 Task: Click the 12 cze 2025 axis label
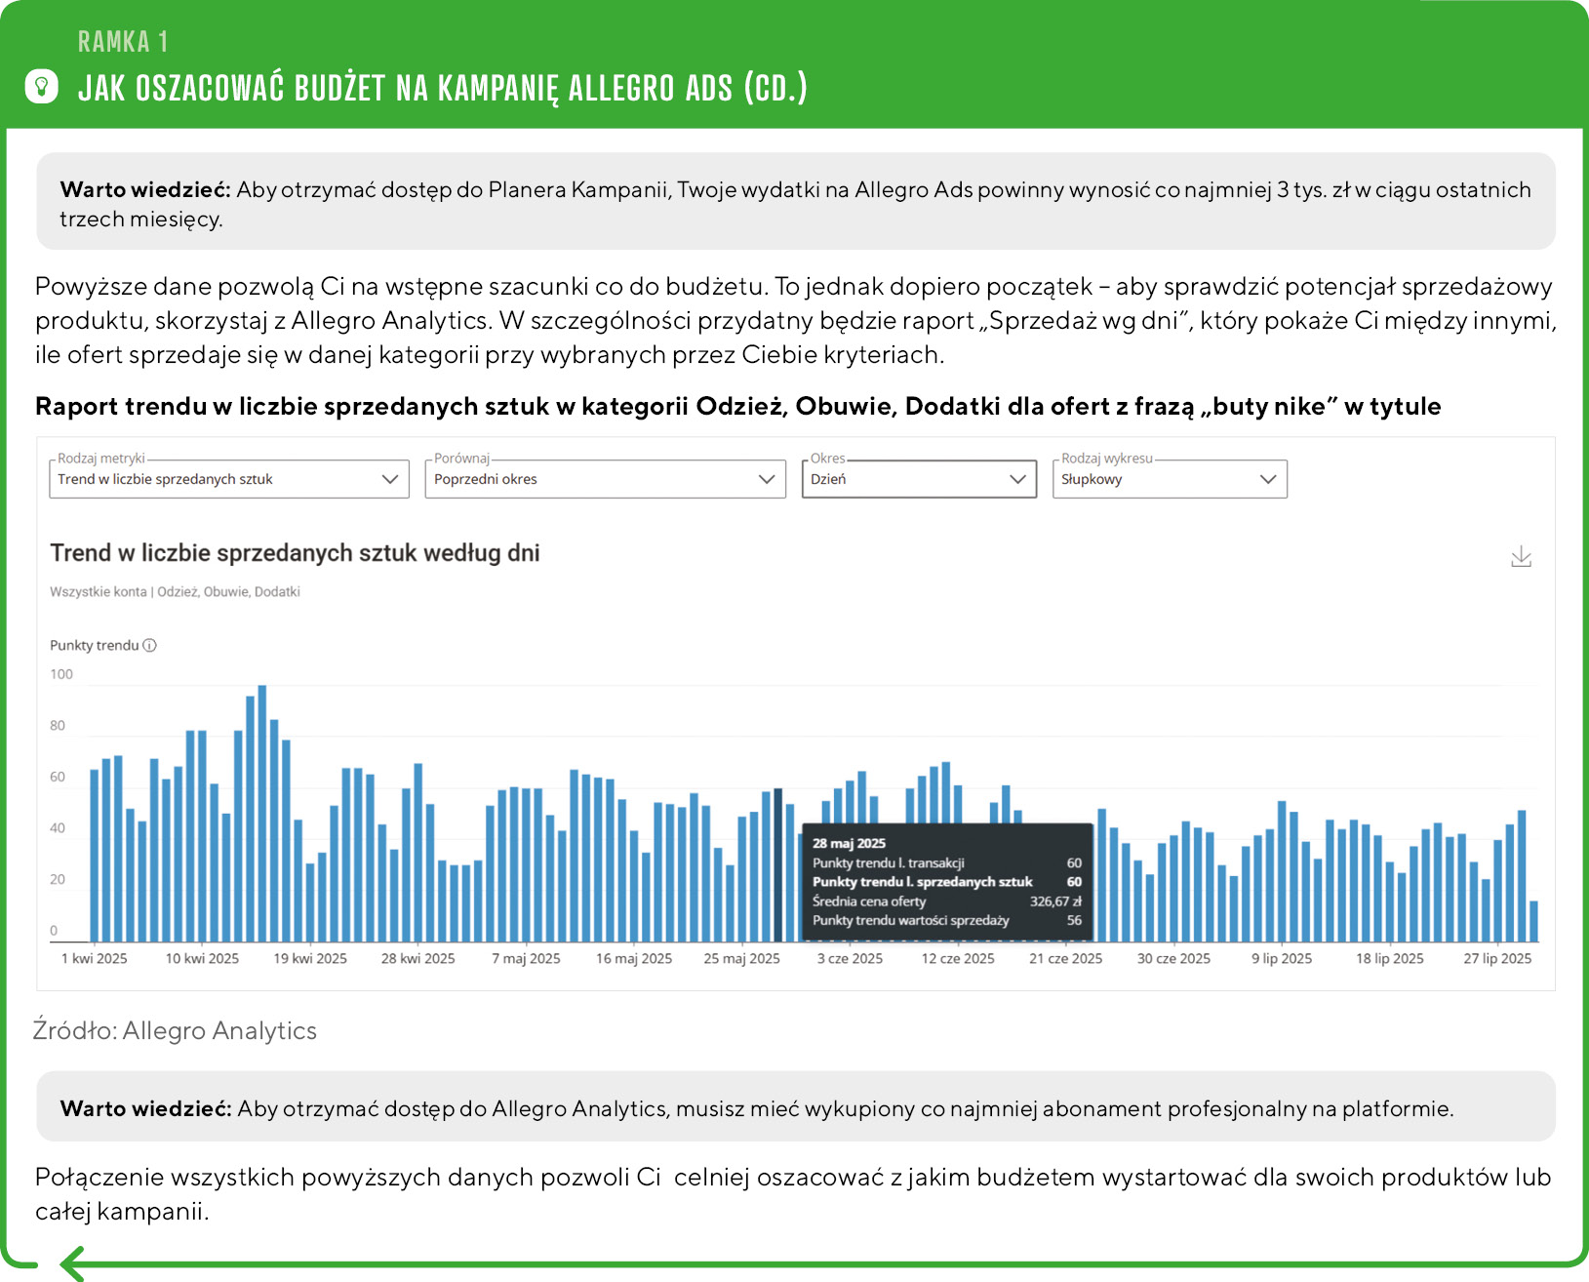958,958
